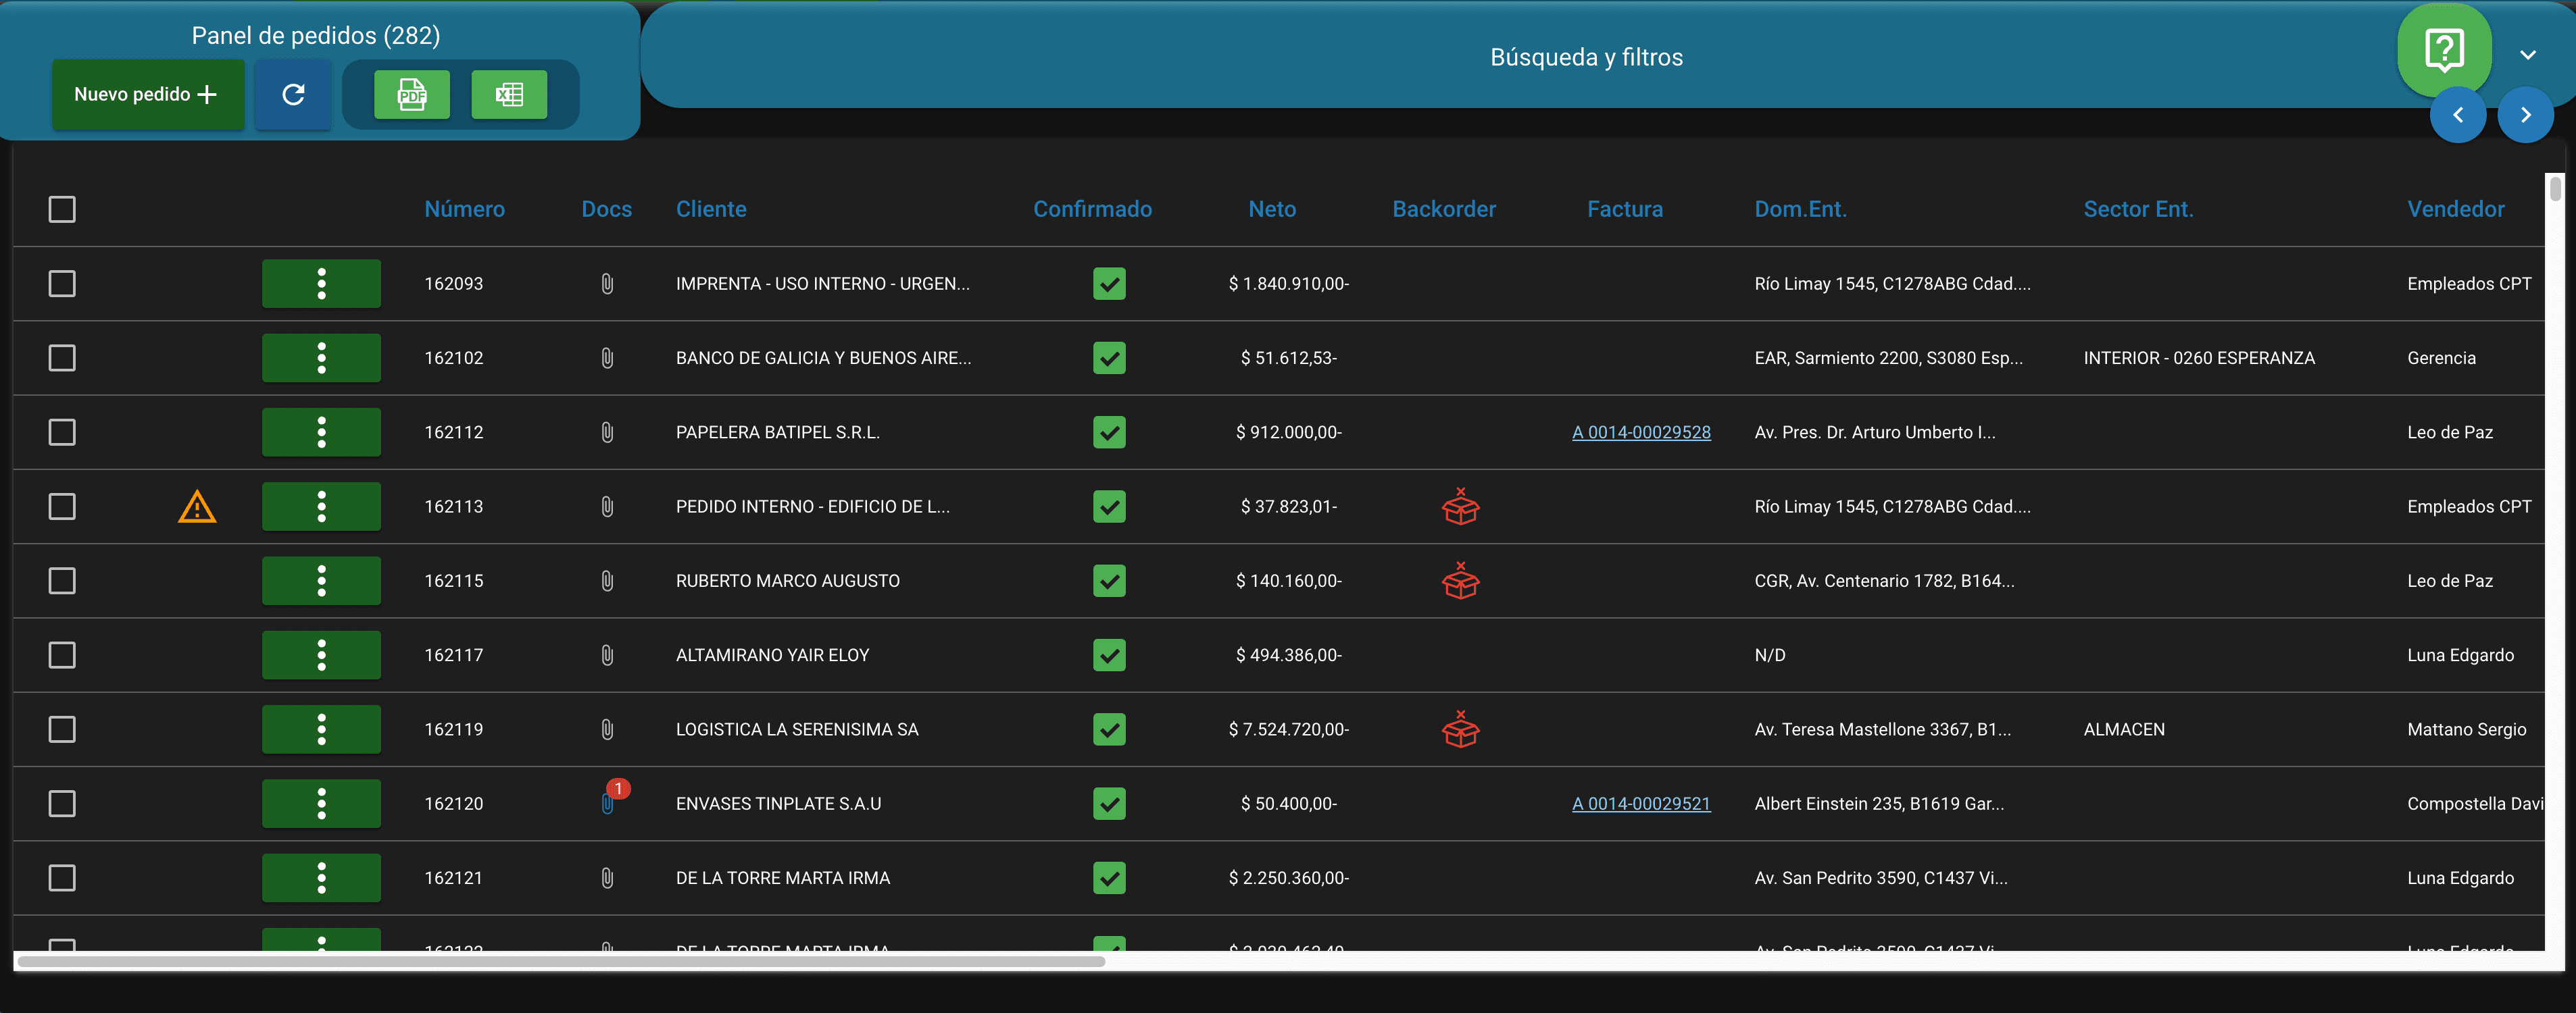Toggle confirmed check for order 162117

pyautogui.click(x=1109, y=655)
